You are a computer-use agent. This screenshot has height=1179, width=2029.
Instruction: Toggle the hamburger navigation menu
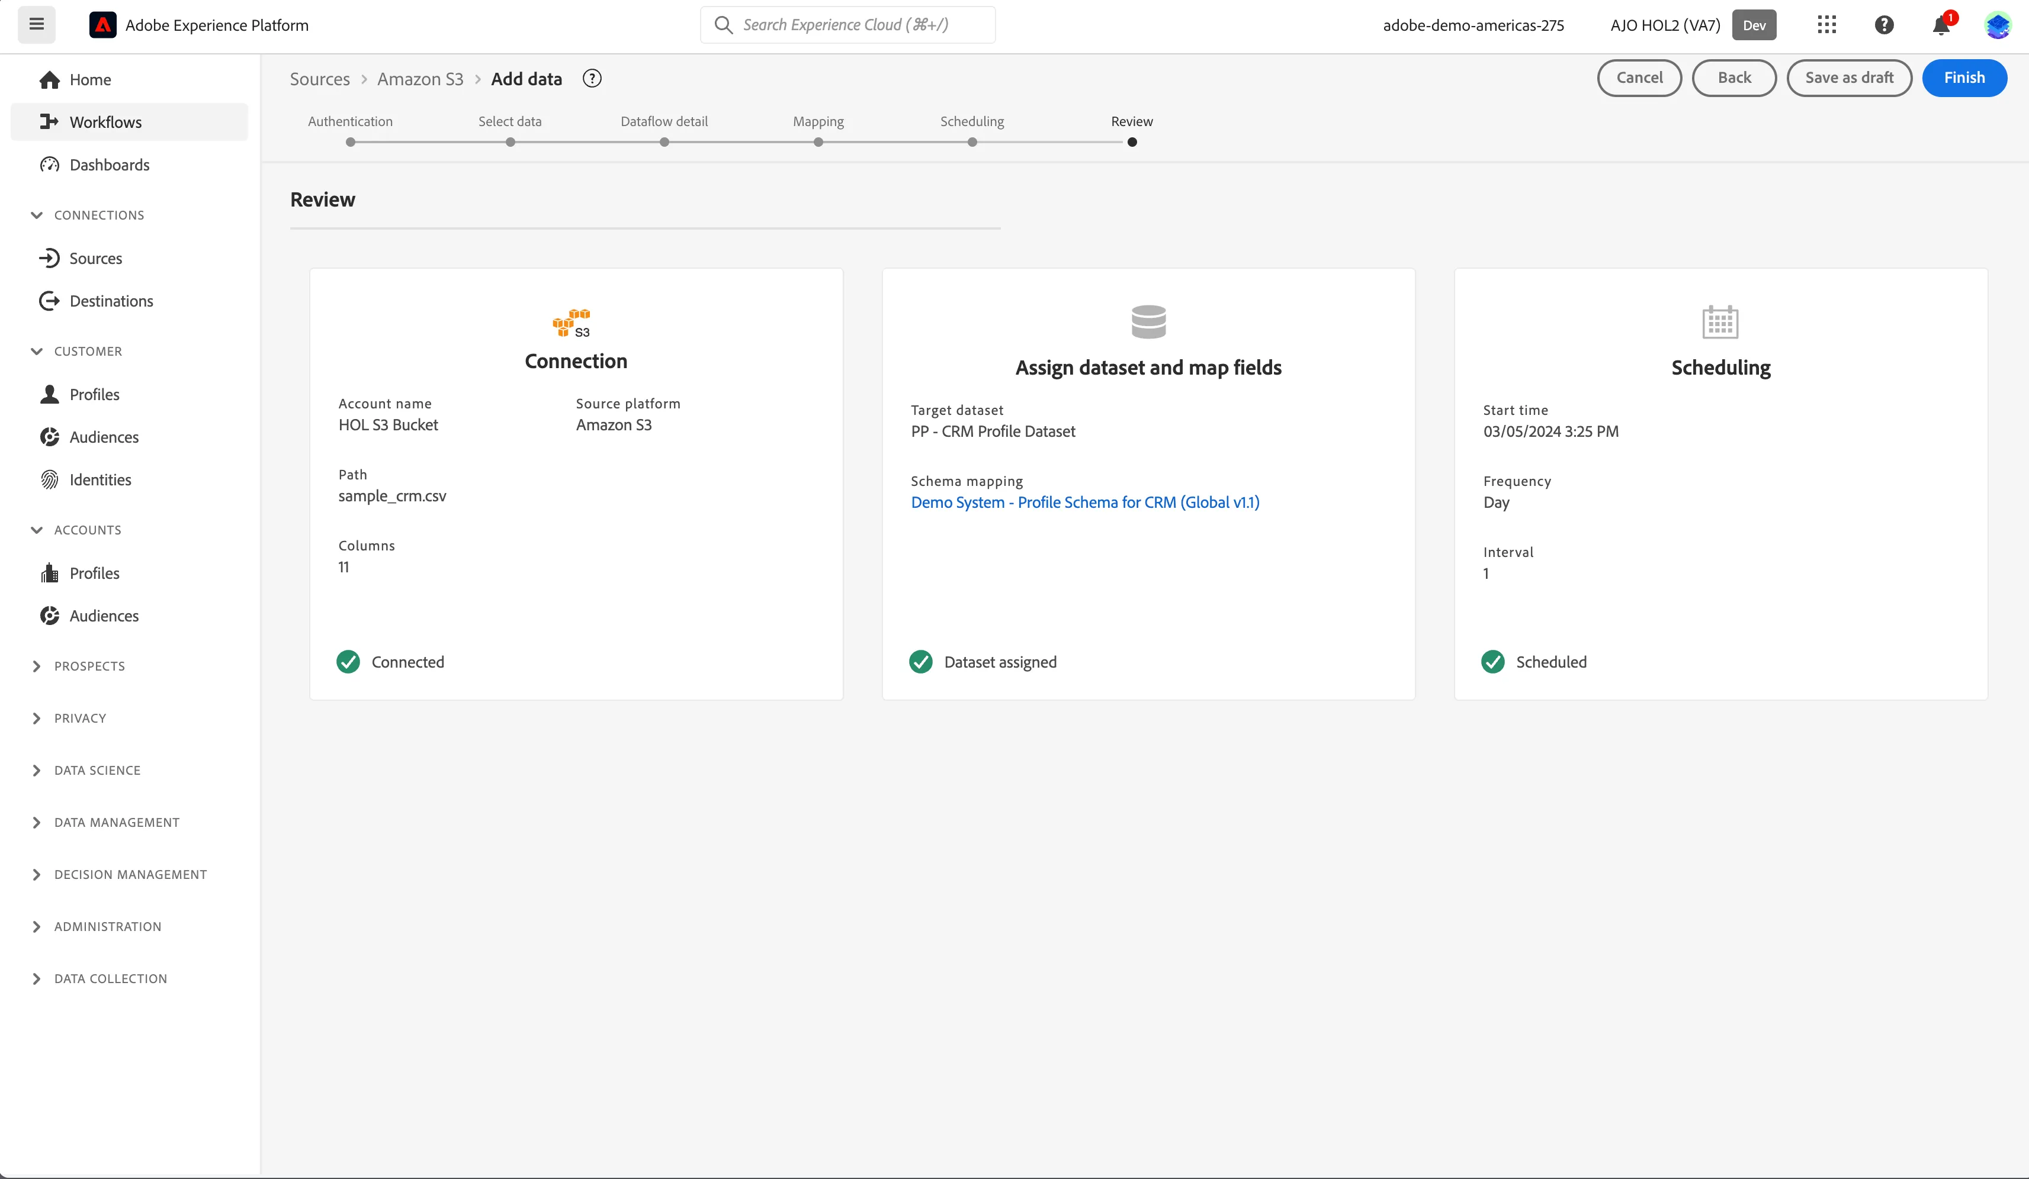pos(36,24)
